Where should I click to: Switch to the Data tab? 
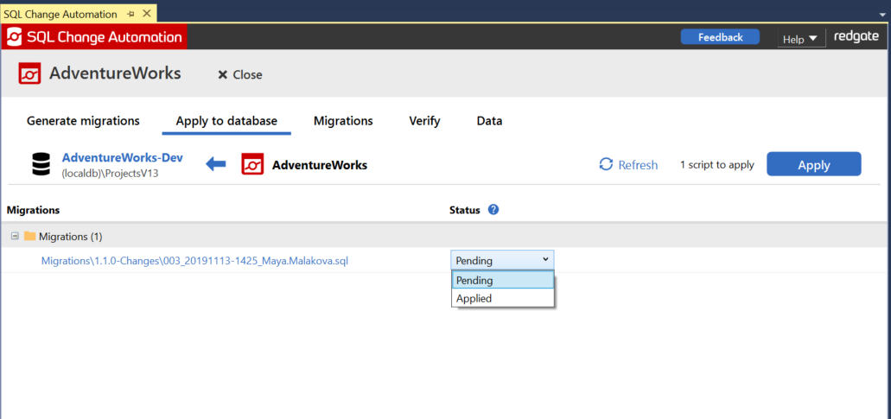click(x=489, y=121)
